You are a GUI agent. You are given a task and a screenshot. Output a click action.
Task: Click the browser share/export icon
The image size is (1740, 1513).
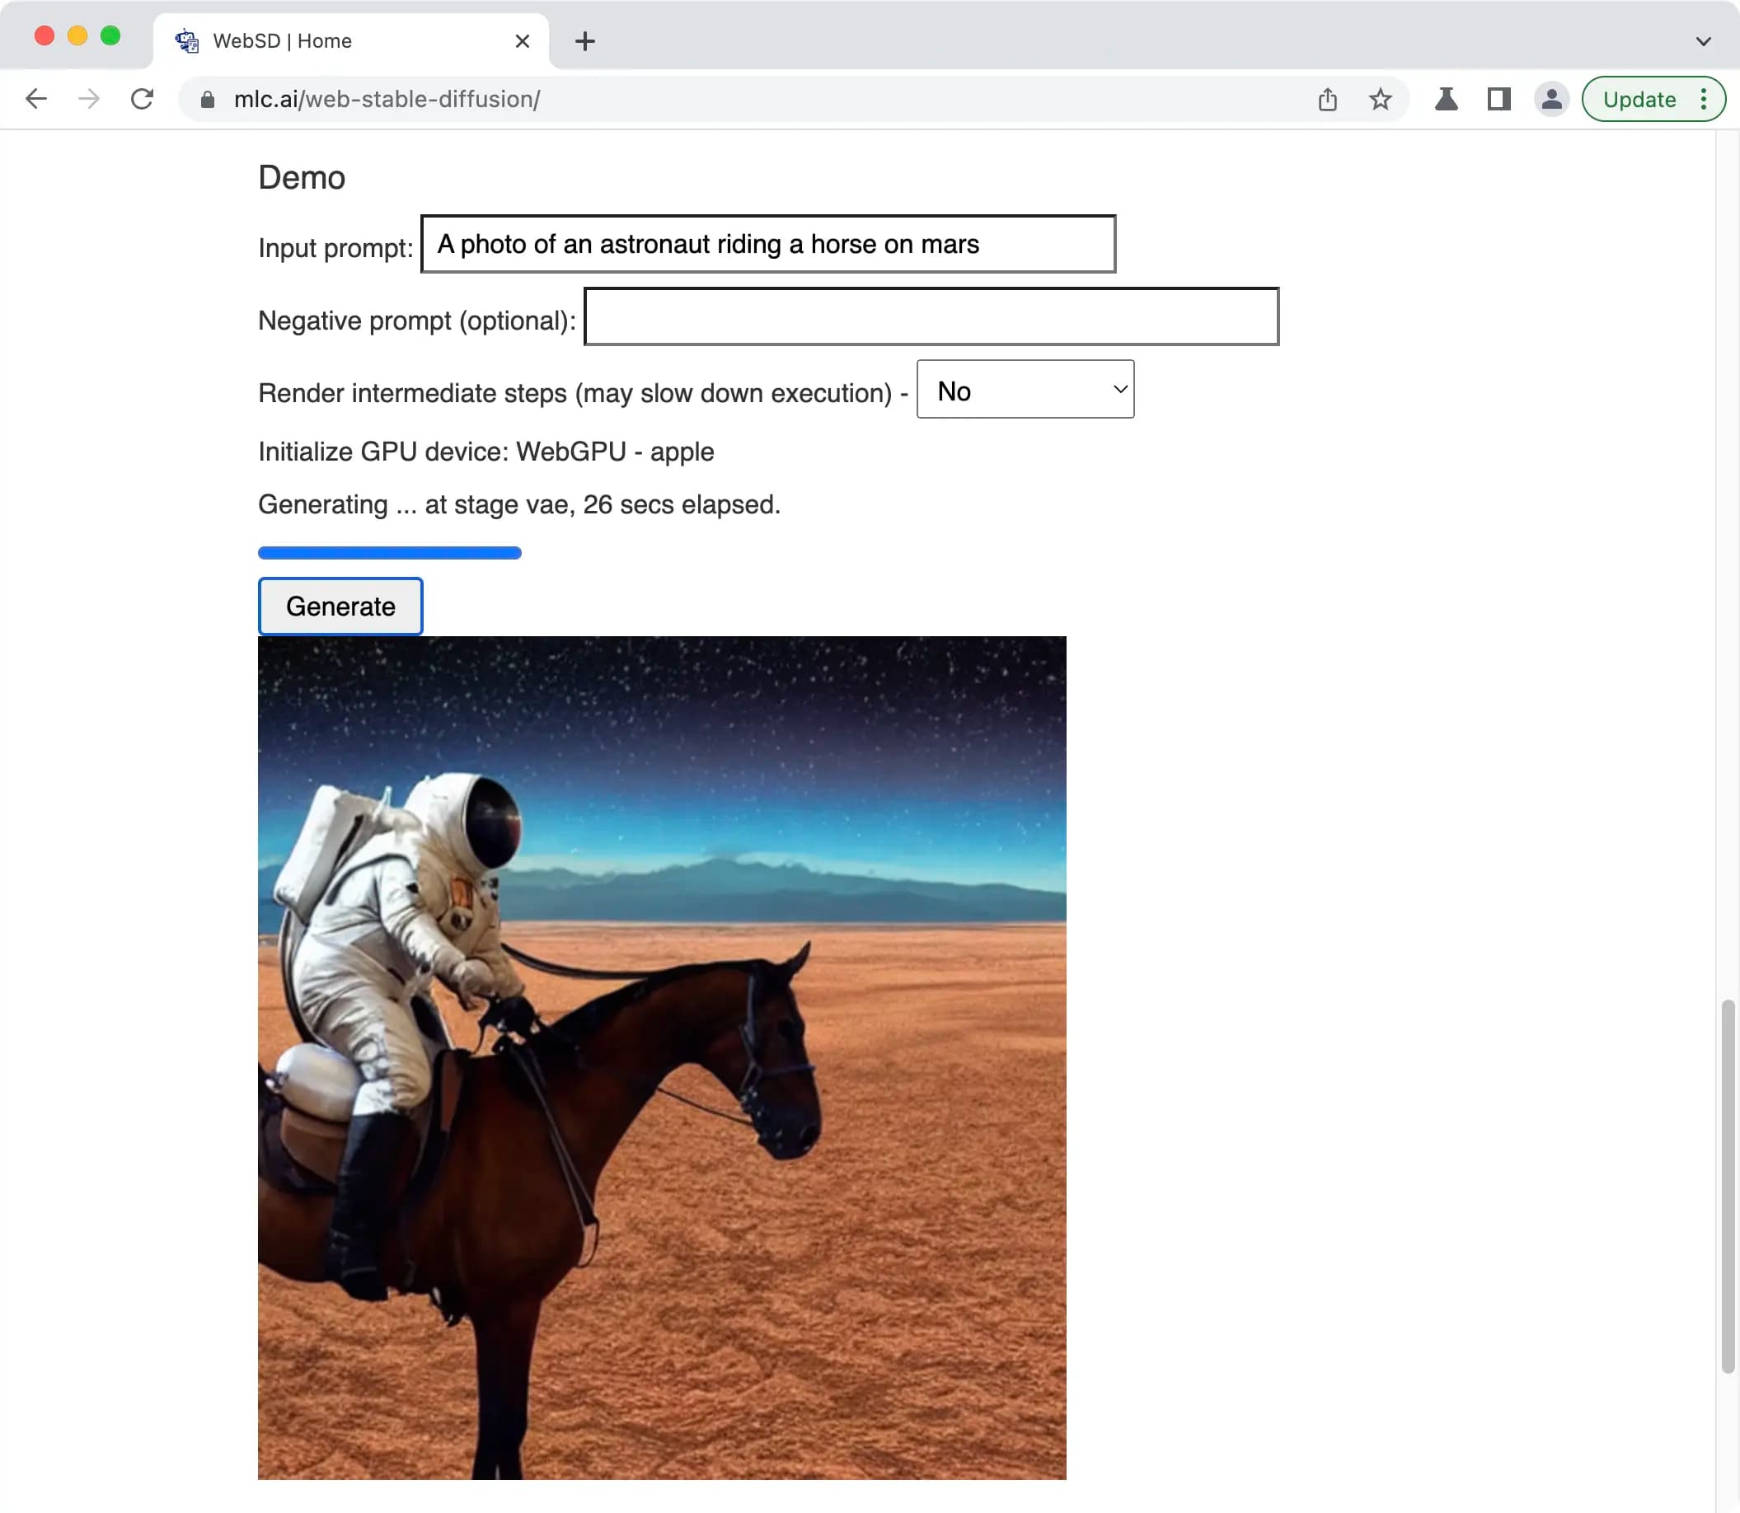[1325, 97]
